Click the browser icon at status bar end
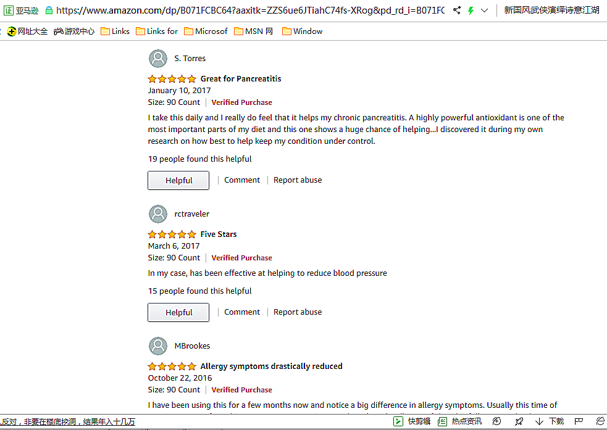 [x=600, y=421]
